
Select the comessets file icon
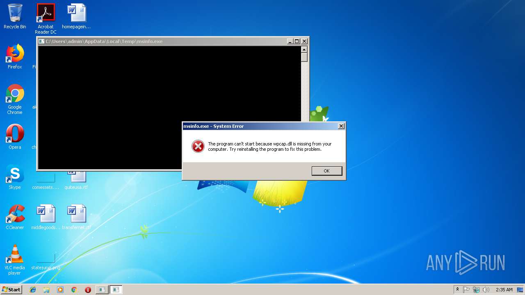click(x=46, y=181)
